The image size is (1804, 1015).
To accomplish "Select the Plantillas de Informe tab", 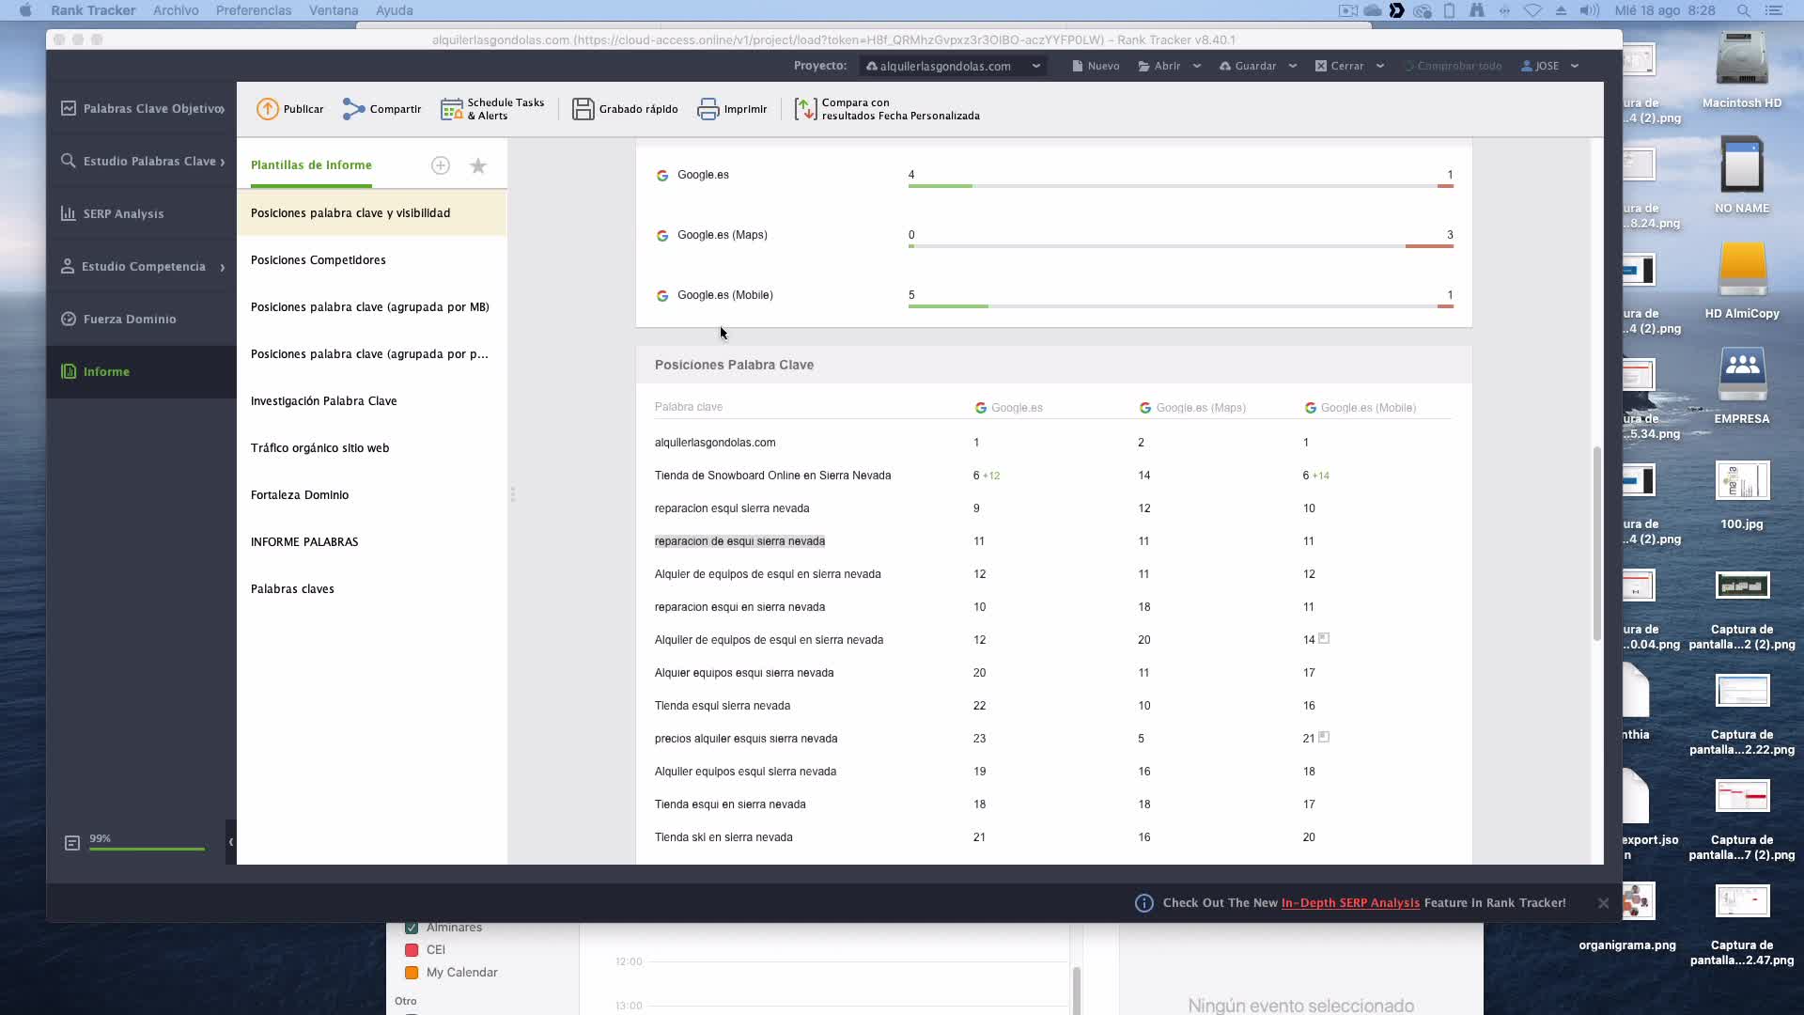I will [x=311, y=165].
